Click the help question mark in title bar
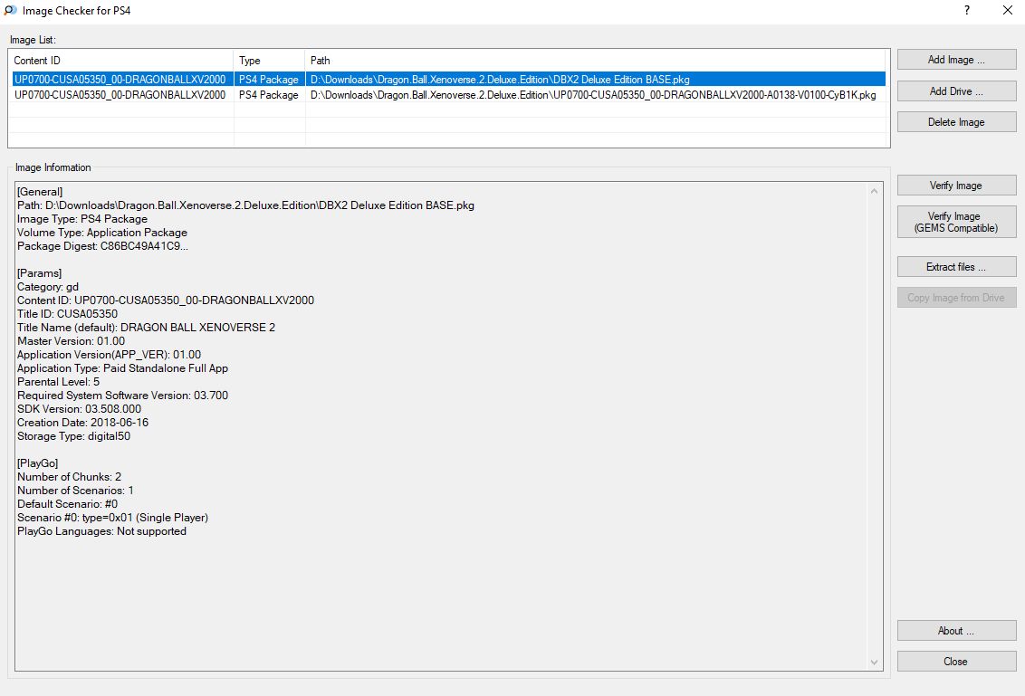Viewport: 1025px width, 696px height. coord(967,11)
